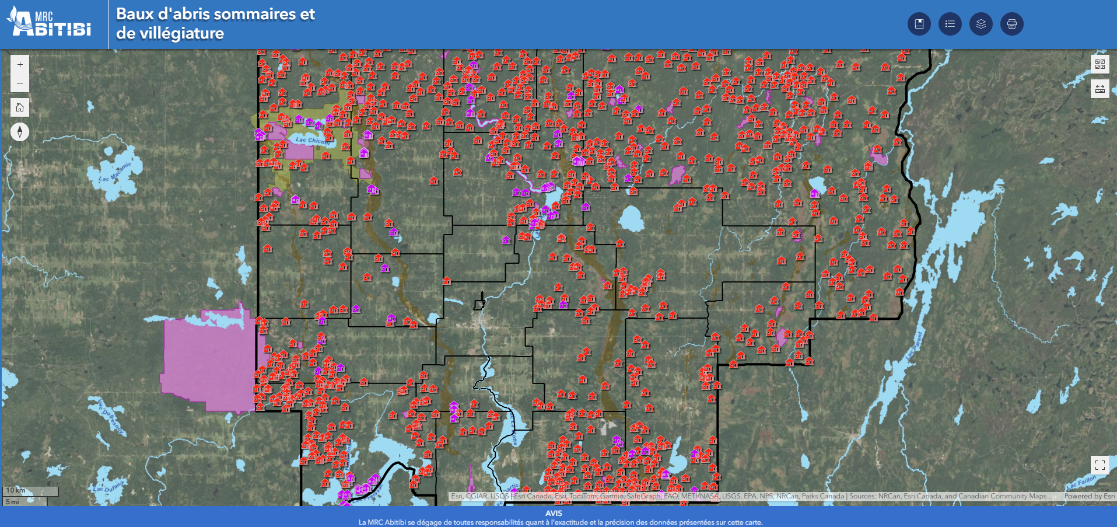Activate the measurement ruler tool
1117x527 pixels.
coord(1100,89)
